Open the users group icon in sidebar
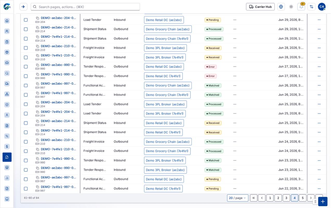The width and height of the screenshot is (333, 208). (7, 31)
